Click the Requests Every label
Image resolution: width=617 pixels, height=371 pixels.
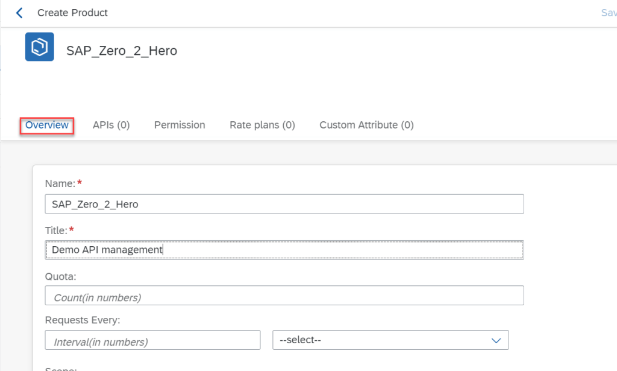point(81,320)
